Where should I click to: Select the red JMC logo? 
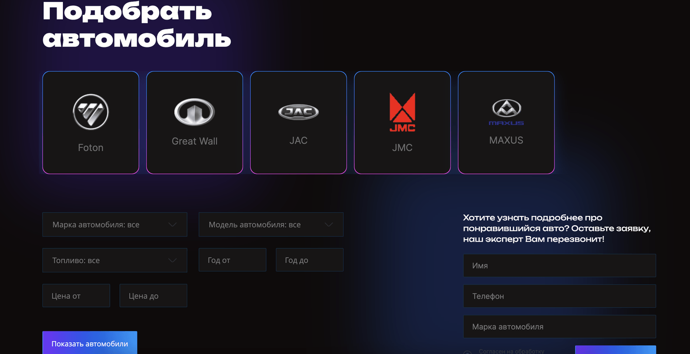(402, 112)
